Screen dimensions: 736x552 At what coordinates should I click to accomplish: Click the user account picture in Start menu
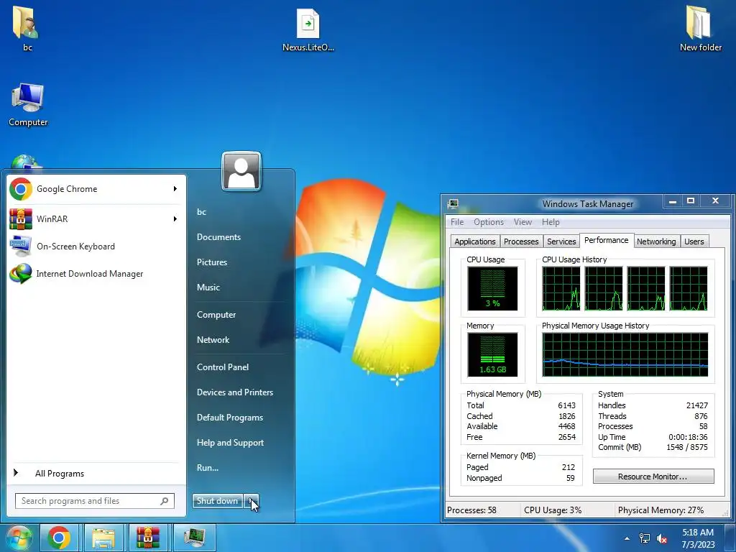pos(241,171)
